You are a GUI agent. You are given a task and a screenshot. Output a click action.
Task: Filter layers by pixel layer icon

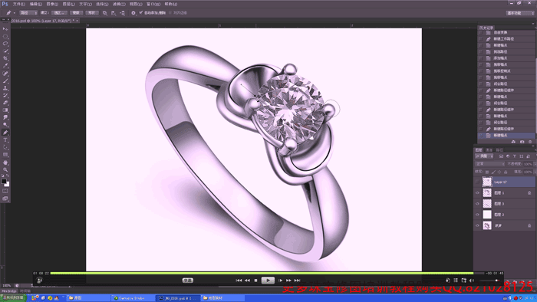tap(501, 156)
